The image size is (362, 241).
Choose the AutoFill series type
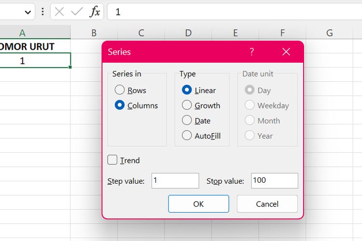pos(187,135)
